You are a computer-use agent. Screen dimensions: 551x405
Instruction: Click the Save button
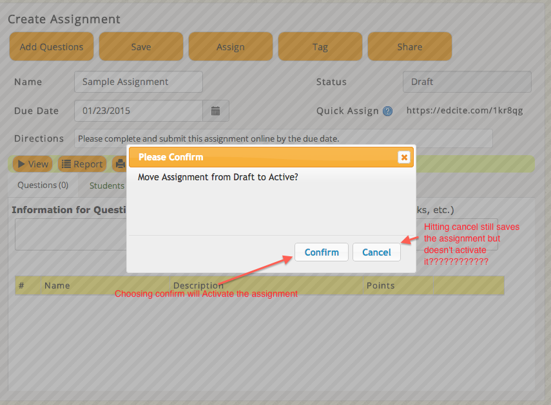(141, 47)
